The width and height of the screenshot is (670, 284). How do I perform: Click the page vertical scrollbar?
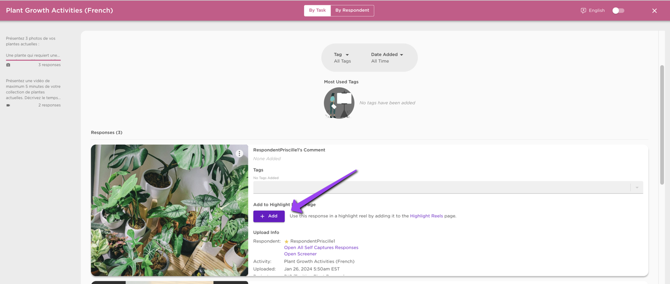tap(662, 125)
